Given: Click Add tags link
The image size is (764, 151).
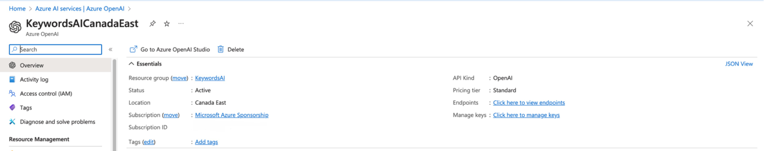Looking at the screenshot, I should tap(206, 142).
